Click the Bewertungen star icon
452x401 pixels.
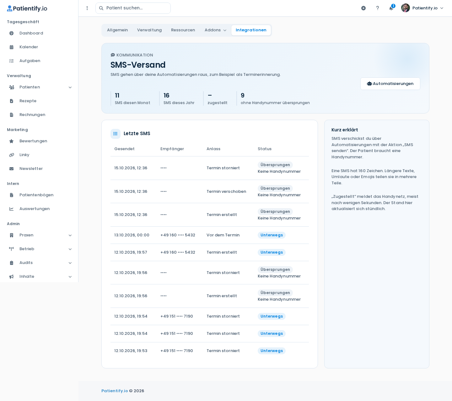[12, 141]
